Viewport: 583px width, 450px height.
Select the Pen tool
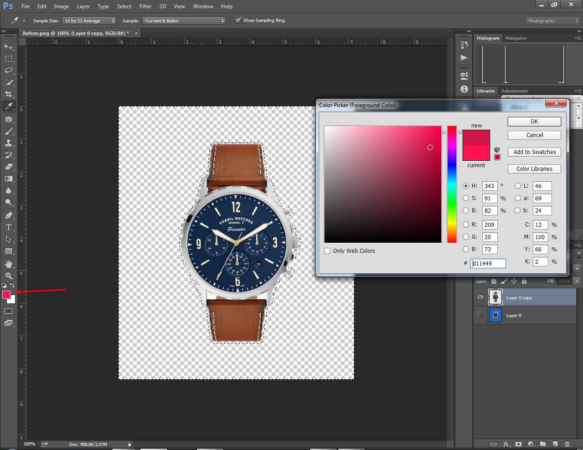(8, 215)
